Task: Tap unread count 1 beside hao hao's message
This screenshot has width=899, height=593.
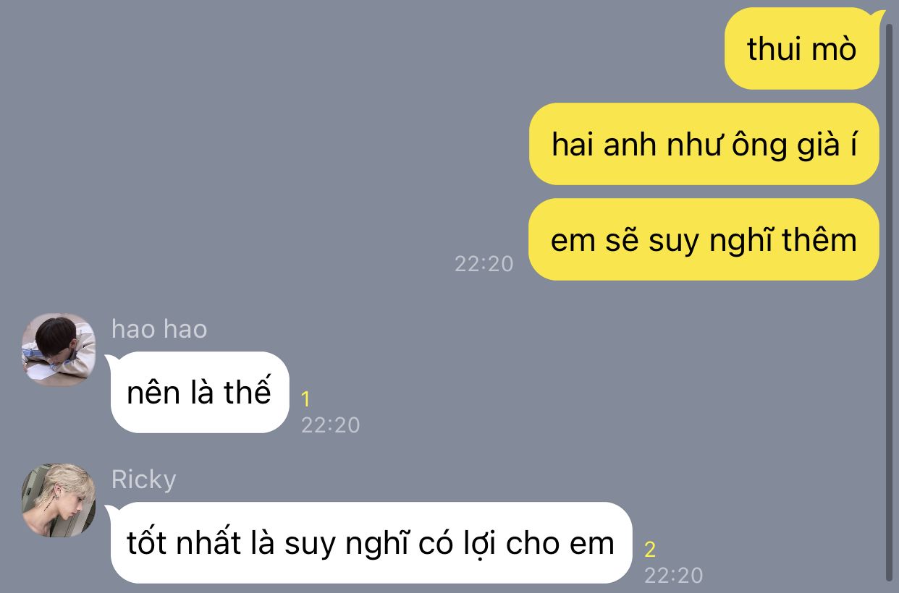Action: (305, 399)
